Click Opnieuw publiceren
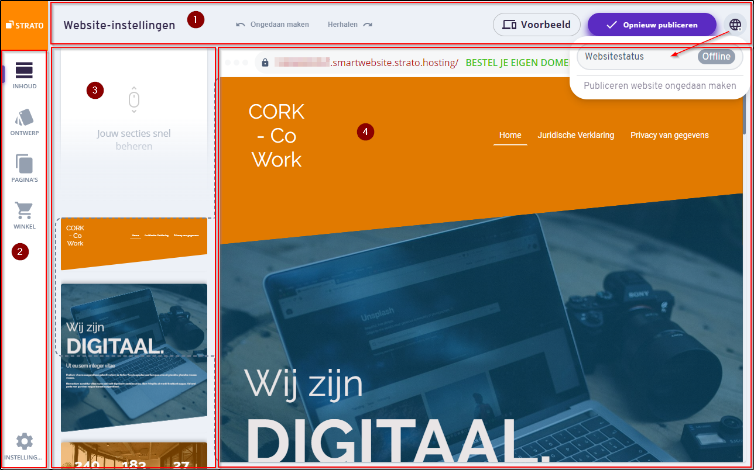The image size is (754, 470). [x=652, y=25]
